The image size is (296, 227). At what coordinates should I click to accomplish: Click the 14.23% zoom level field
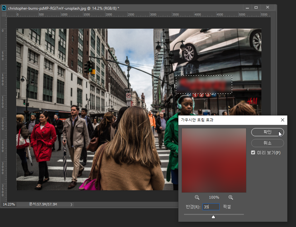[8, 204]
